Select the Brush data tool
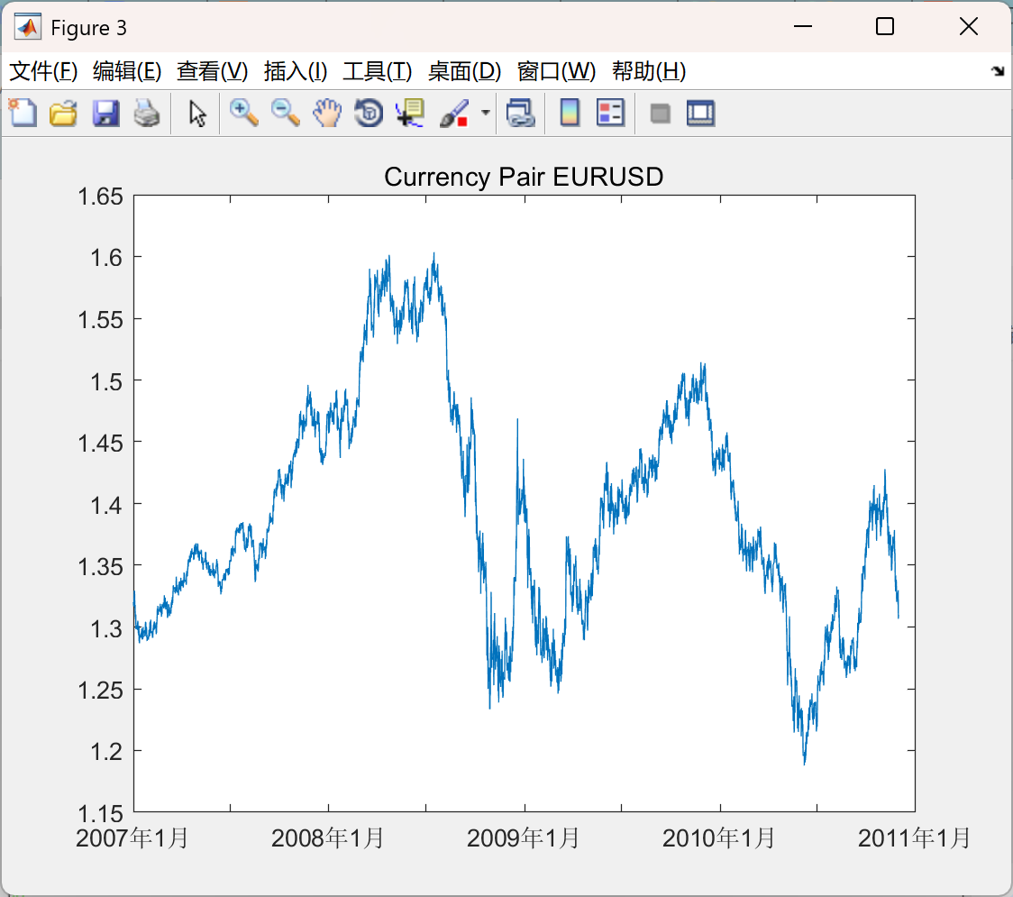The height and width of the screenshot is (897, 1013). pyautogui.click(x=454, y=113)
